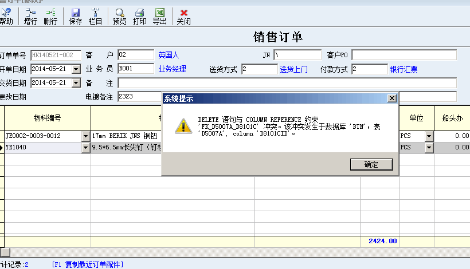Click the blue 送货上门 label
Viewport: 470px width, 269px height.
click(x=293, y=69)
